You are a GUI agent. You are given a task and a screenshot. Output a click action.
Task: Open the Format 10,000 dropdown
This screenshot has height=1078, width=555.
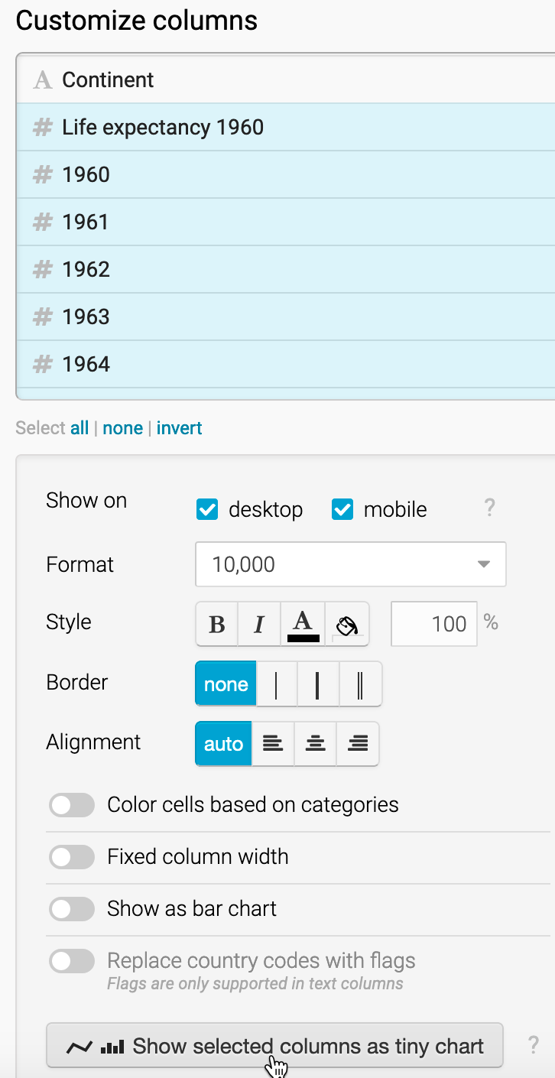point(351,564)
